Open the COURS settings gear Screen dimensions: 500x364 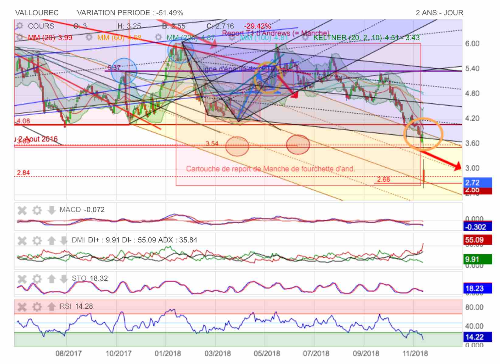20,26
